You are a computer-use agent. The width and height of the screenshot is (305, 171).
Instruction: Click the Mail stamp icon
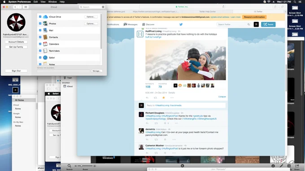[x=45, y=30]
